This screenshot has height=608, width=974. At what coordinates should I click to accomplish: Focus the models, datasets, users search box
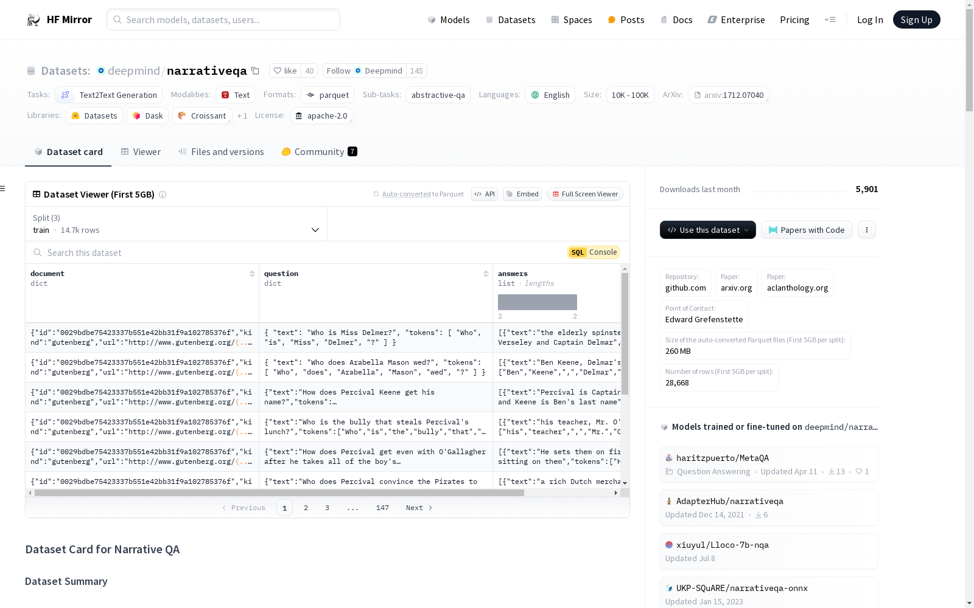(223, 19)
